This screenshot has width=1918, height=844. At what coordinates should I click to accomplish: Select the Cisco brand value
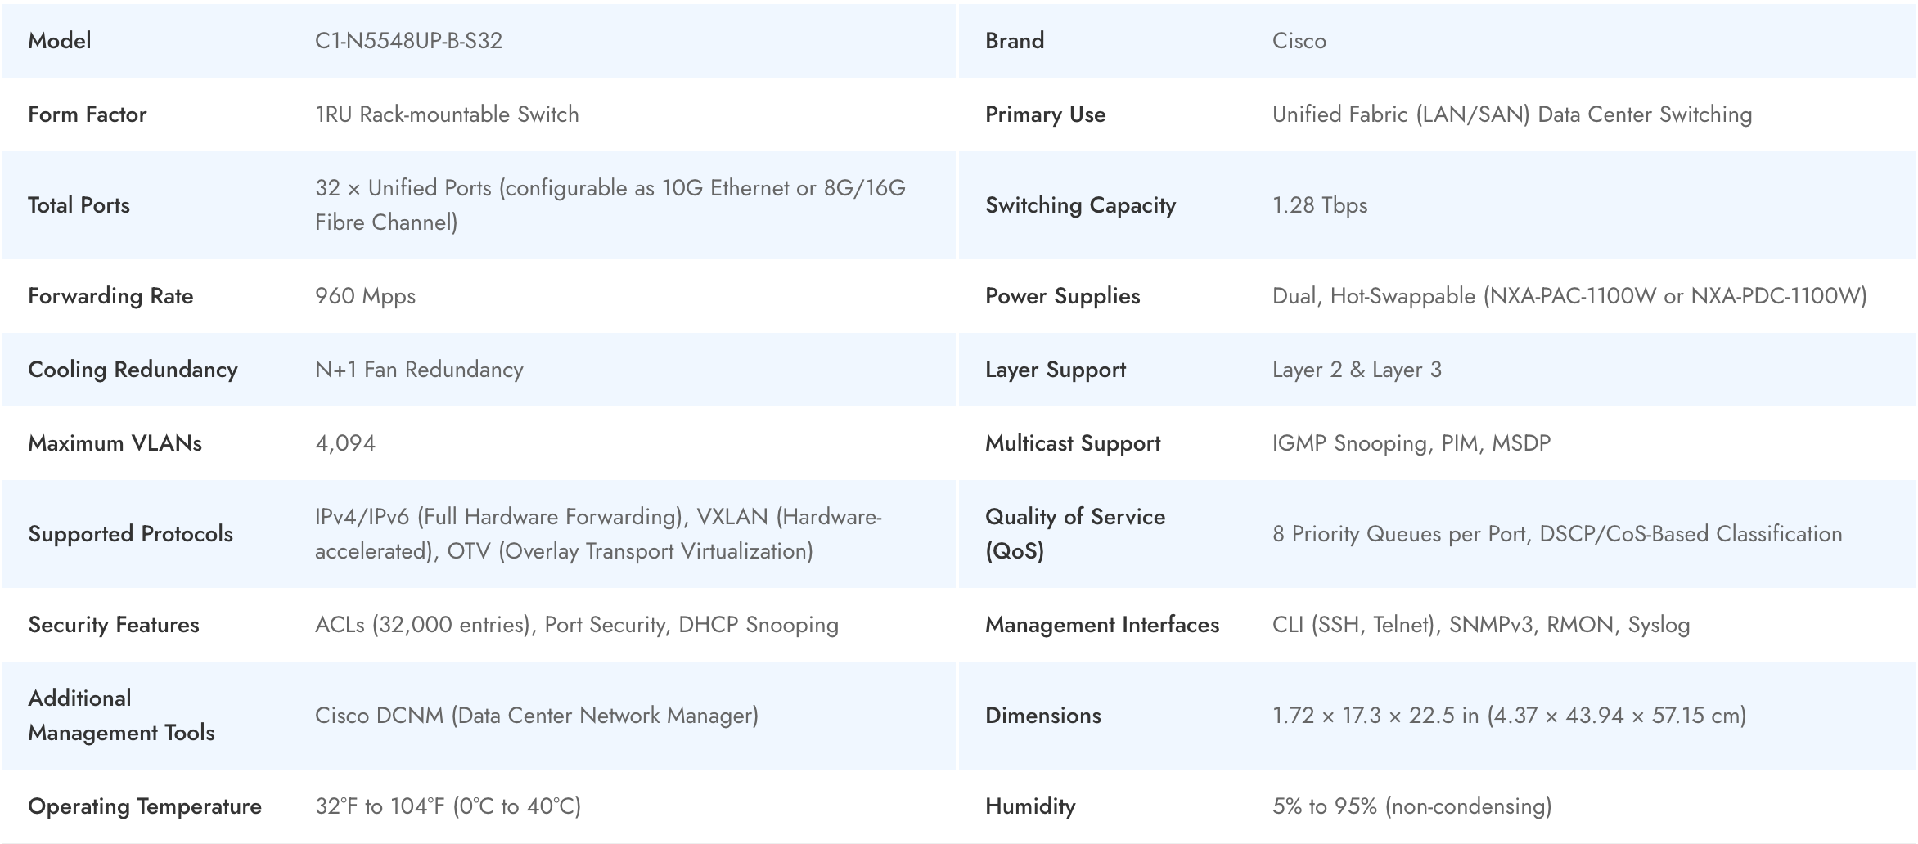tap(1299, 41)
